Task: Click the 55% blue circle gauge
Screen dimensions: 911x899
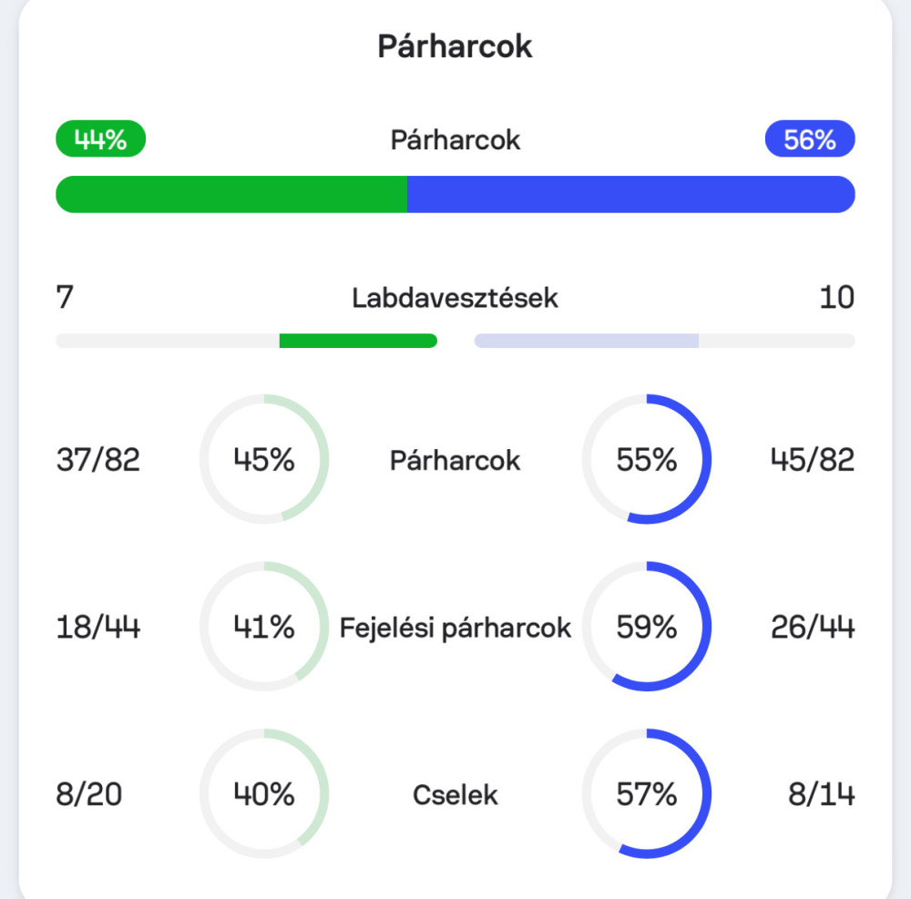Action: coord(647,459)
